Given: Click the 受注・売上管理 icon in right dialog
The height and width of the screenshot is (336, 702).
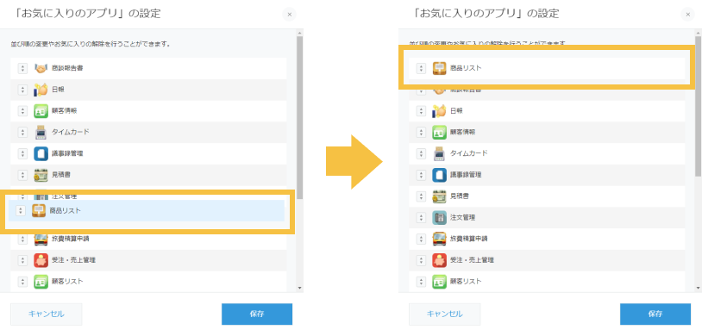Looking at the screenshot, I should [x=439, y=260].
